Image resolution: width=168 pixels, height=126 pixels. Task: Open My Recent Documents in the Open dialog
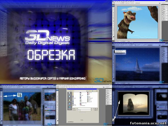tap(69, 94)
